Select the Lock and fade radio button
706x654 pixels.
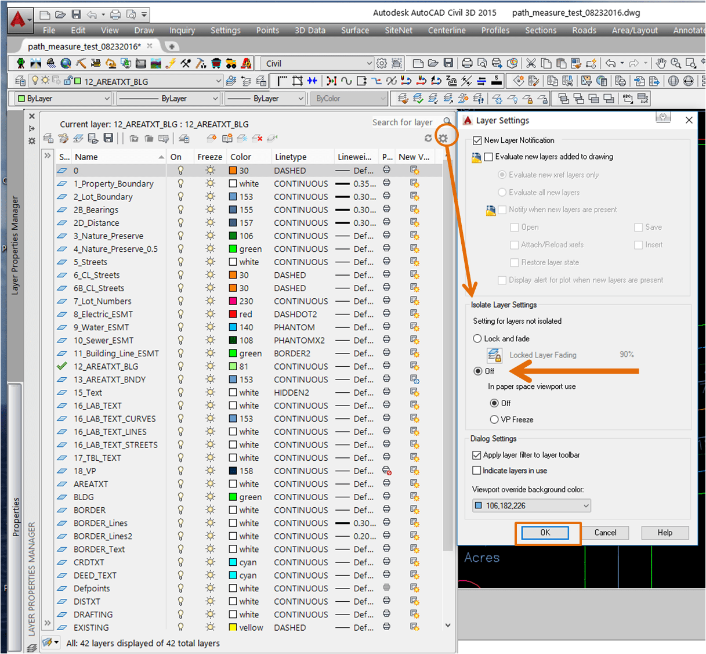pyautogui.click(x=477, y=338)
